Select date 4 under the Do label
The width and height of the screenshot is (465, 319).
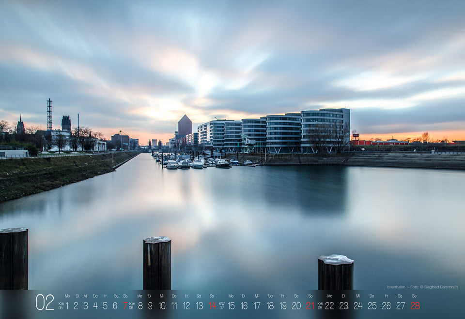[95, 305]
